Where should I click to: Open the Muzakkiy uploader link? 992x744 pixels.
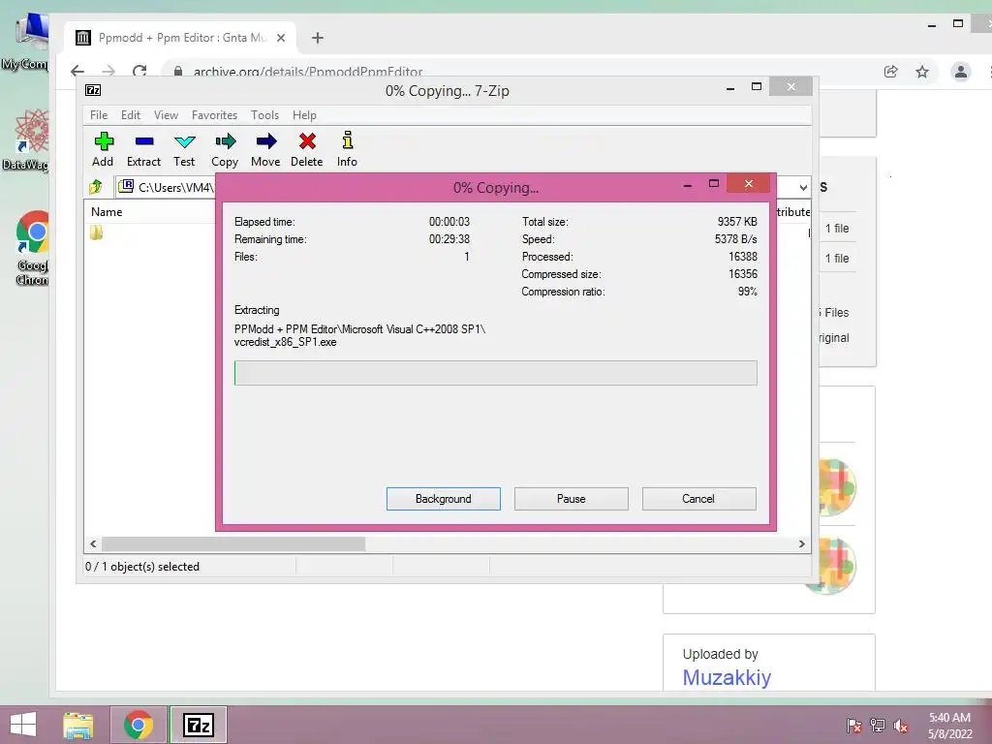(x=727, y=677)
